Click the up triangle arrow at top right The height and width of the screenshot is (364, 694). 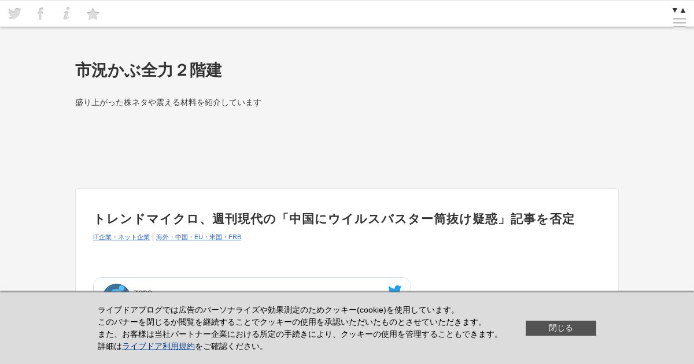(683, 10)
